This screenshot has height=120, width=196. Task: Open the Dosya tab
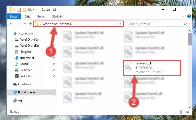click(14, 16)
